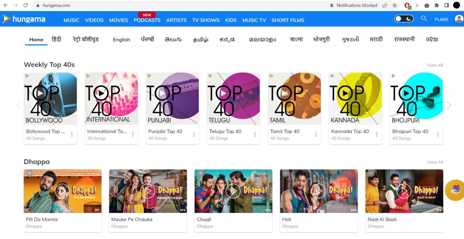Play Kannada Top 40 playlist
Viewport: 464px width, 239px height.
346,93
